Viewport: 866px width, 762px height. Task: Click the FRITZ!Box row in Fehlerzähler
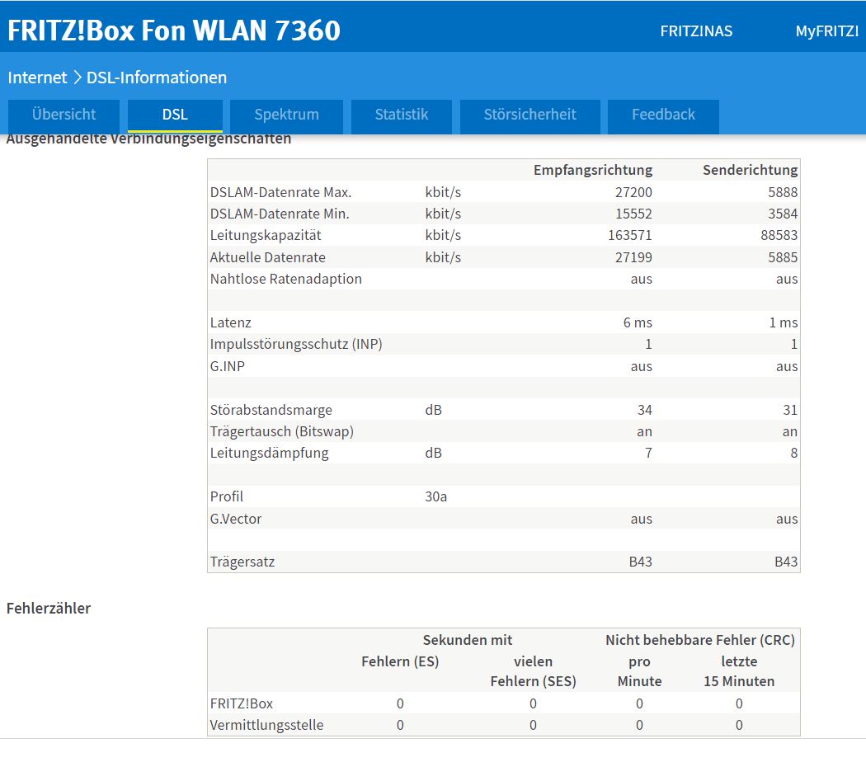click(504, 703)
